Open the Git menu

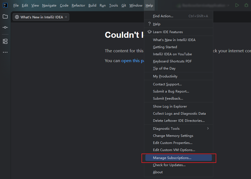click(123, 5)
